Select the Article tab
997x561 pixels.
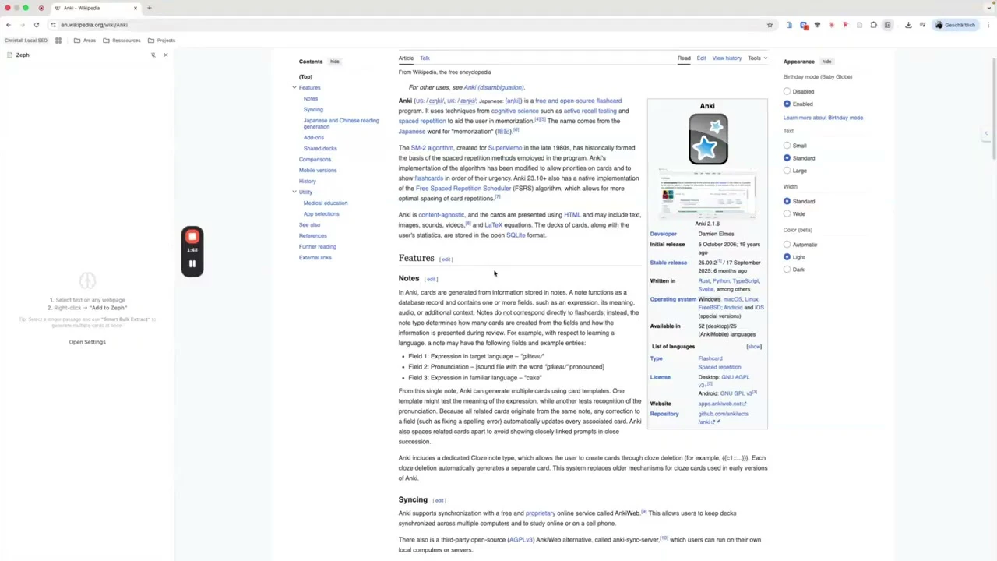pyautogui.click(x=406, y=58)
